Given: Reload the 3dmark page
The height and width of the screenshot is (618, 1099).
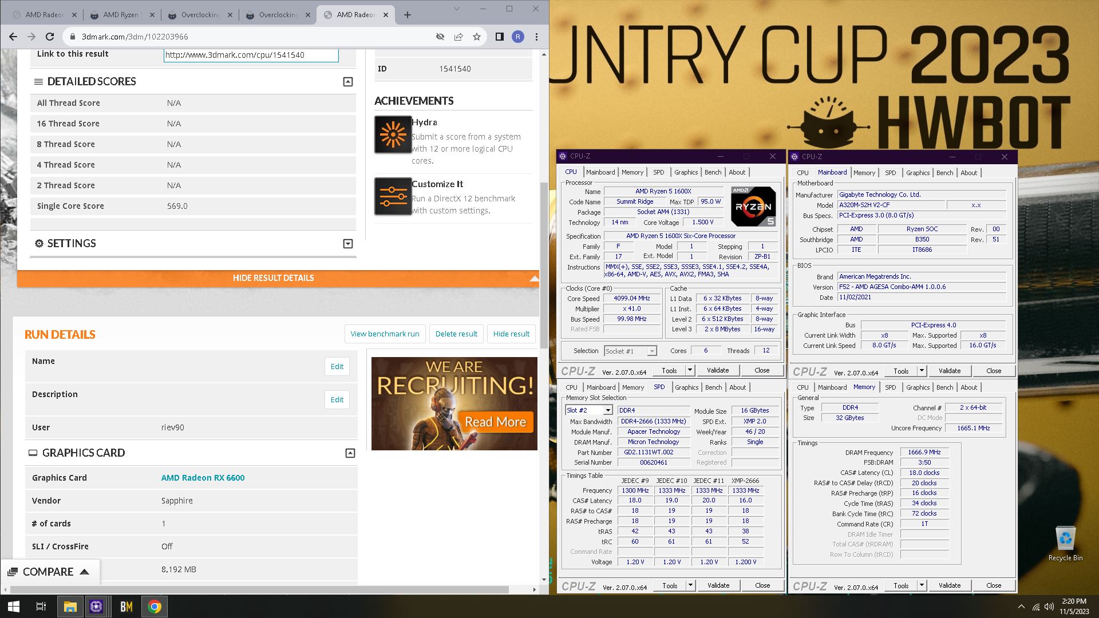Looking at the screenshot, I should click(50, 37).
